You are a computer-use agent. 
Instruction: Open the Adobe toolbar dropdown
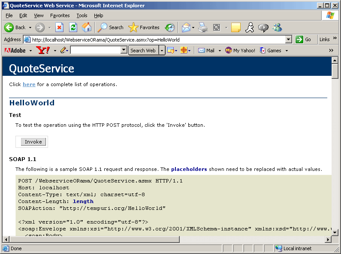30,51
